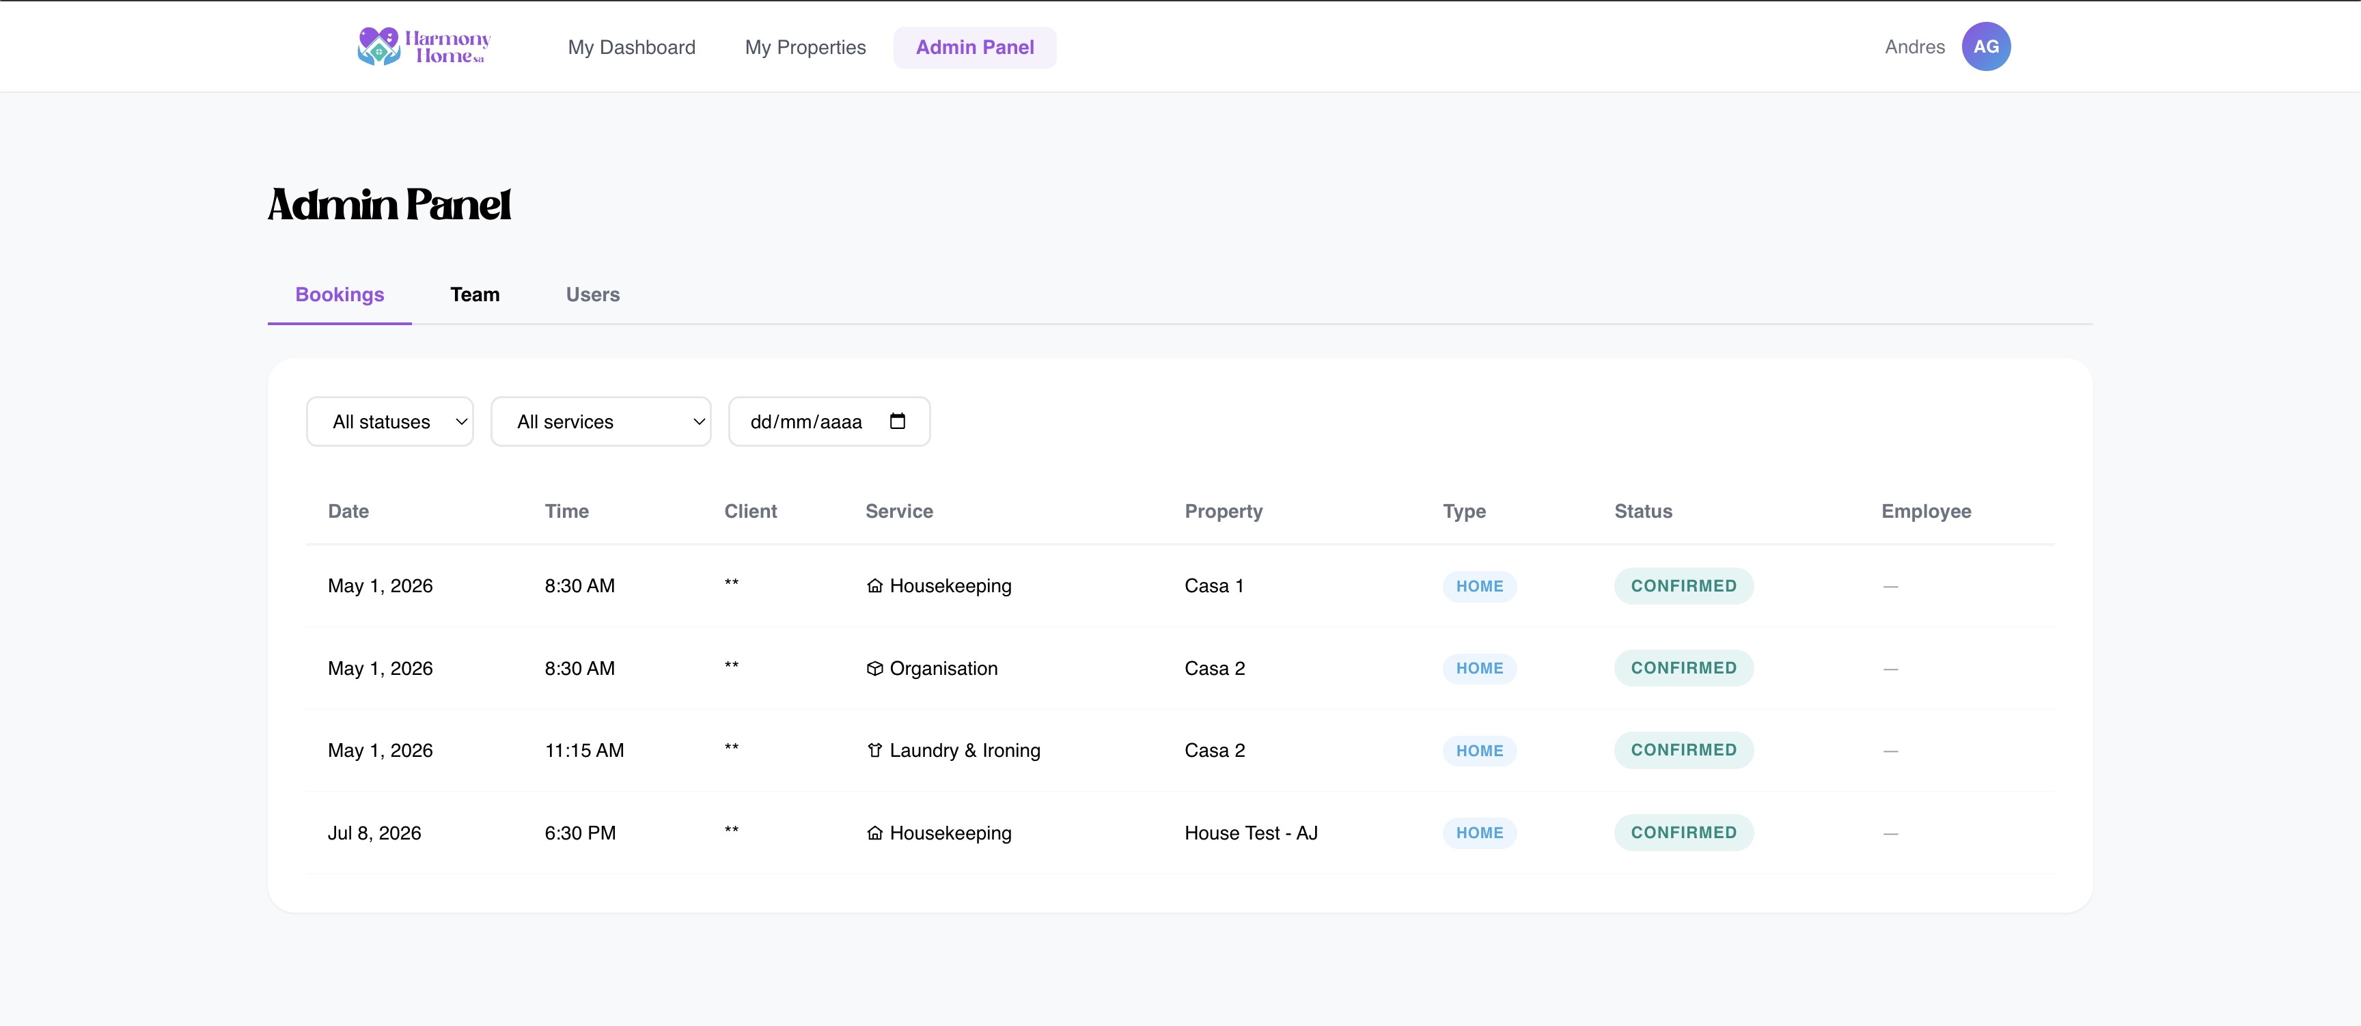This screenshot has height=1026, width=2361.
Task: Click the Service column header
Action: [x=898, y=511]
